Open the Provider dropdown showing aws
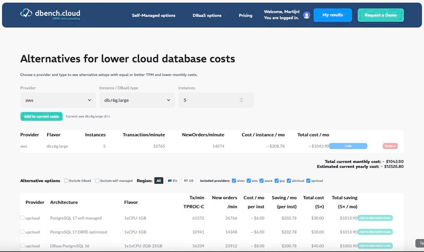Screen dimensions: 424x252 [x=58, y=100]
